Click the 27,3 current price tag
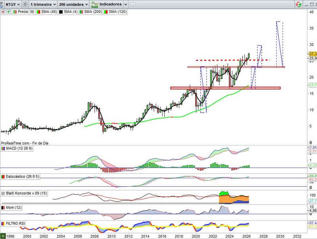Screen dimensions: 317x239 coord(313,54)
